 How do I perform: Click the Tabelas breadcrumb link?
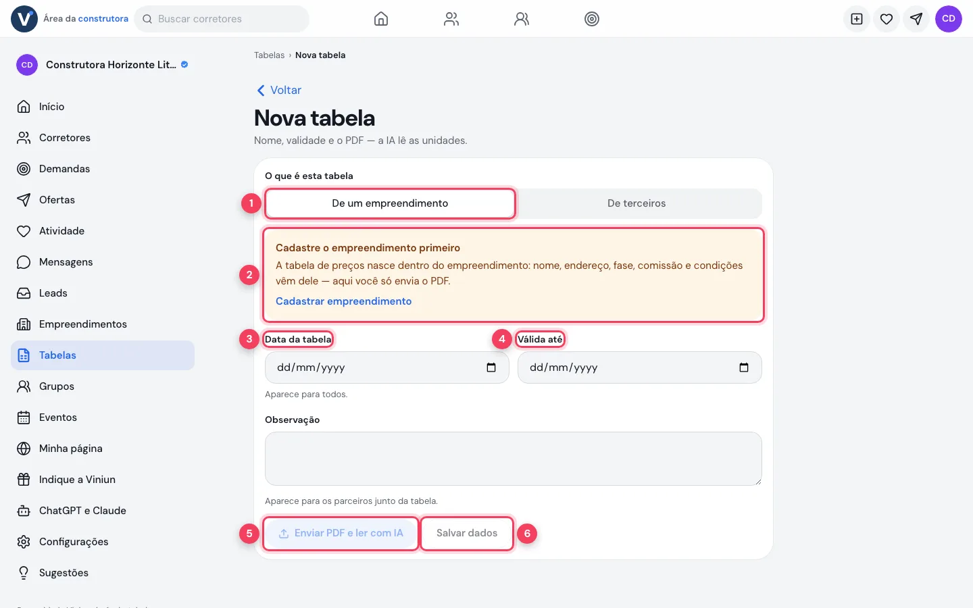(x=269, y=55)
